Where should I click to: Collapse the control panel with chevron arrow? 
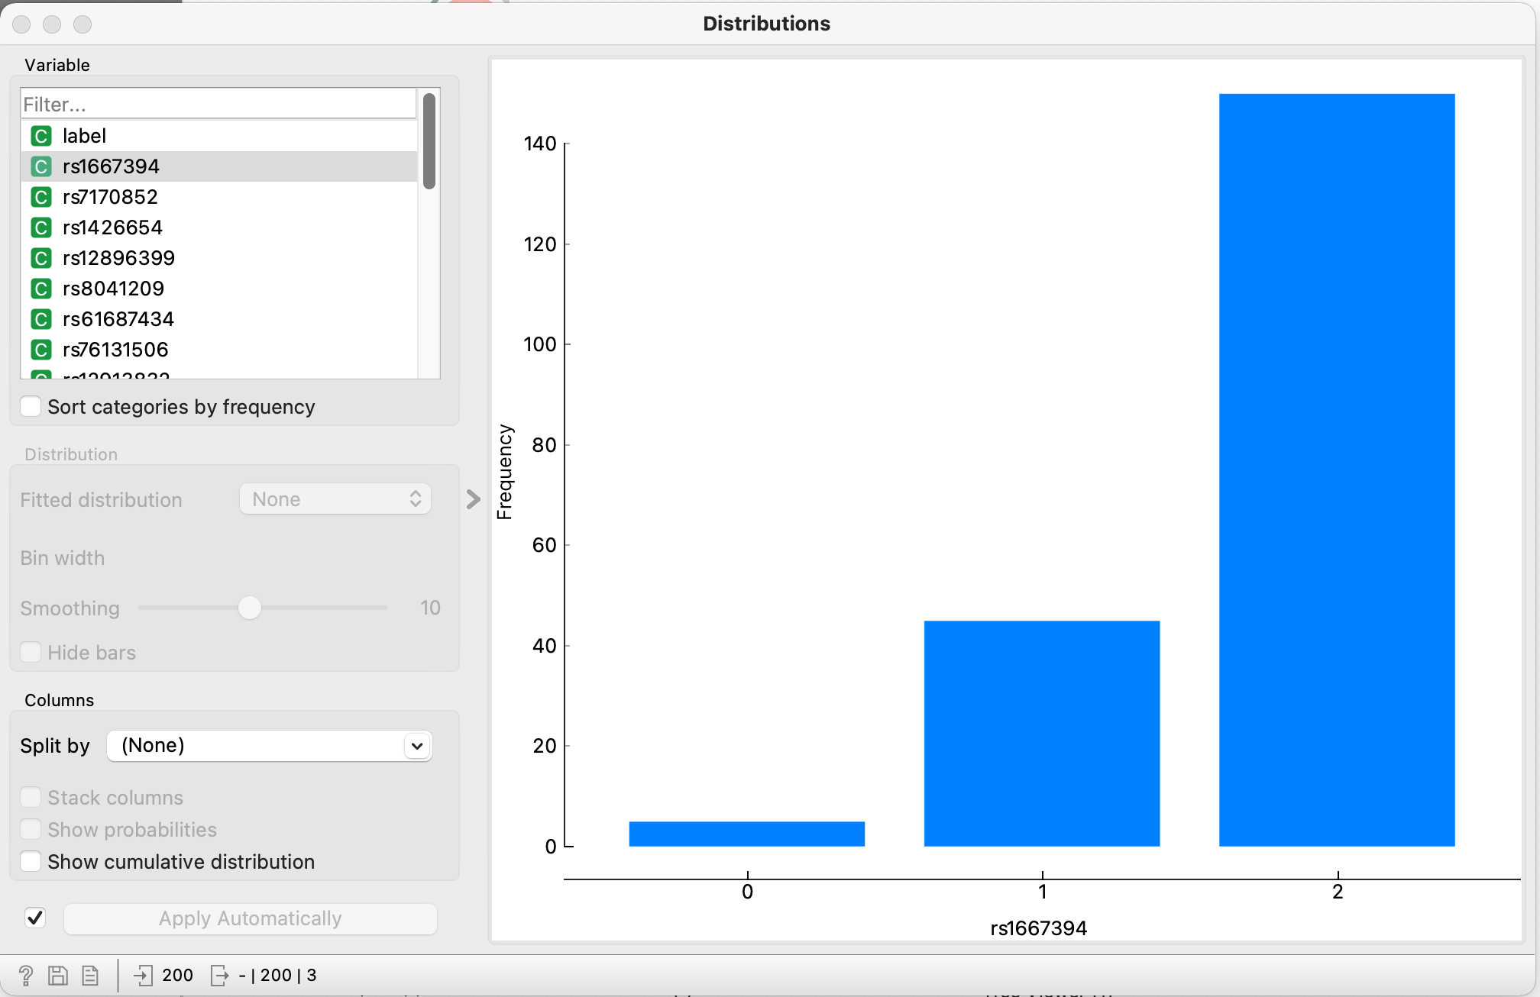pos(474,499)
